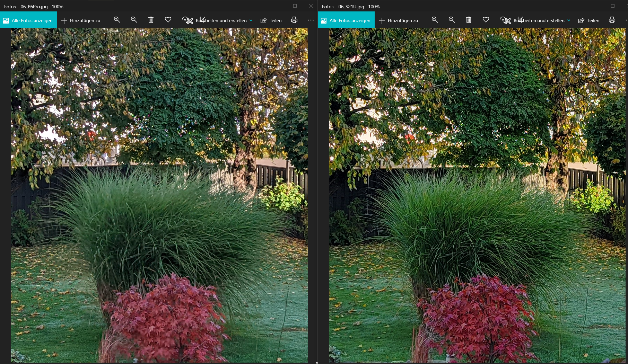Click the title text Fotos – 06_P6Pro.jpg
Viewport: 628px width, 364px height.
26,7
